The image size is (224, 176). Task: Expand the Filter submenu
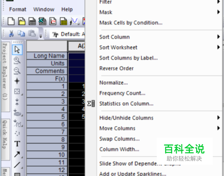click(219, 2)
